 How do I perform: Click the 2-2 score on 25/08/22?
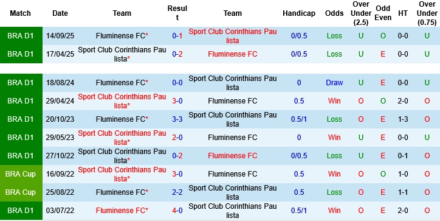coord(177,192)
